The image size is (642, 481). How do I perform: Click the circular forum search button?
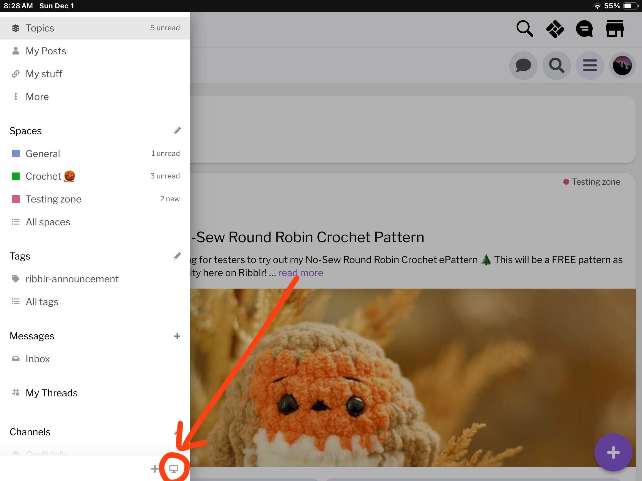pos(556,65)
